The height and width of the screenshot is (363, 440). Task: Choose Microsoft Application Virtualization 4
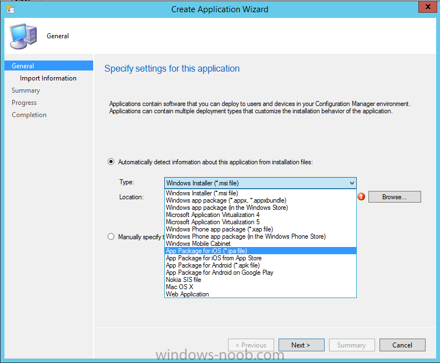click(x=260, y=215)
